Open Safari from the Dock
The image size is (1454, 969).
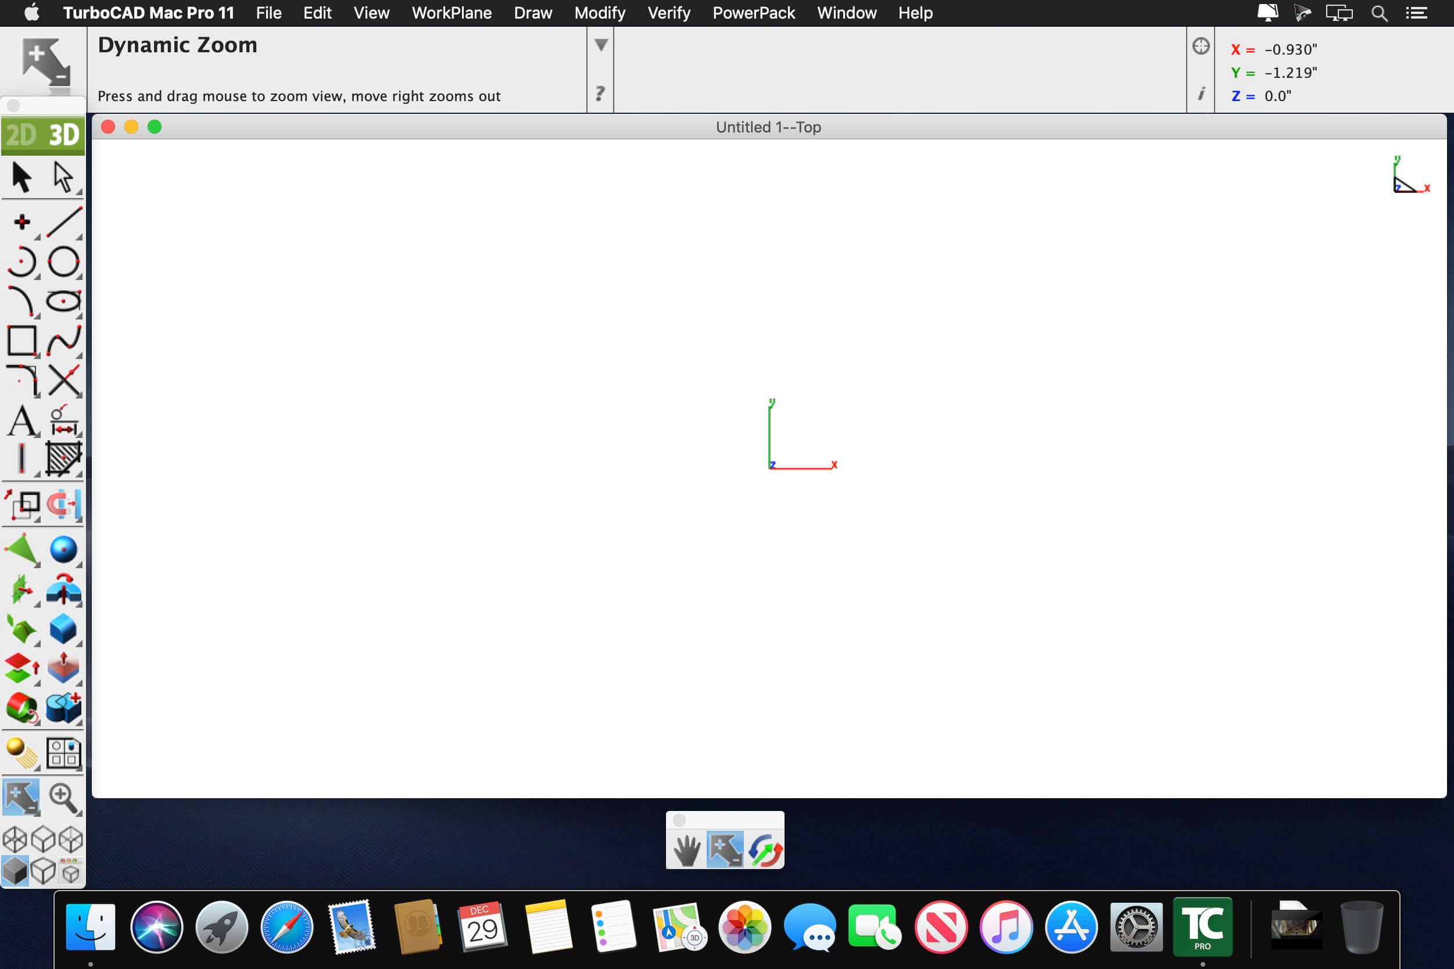[287, 927]
